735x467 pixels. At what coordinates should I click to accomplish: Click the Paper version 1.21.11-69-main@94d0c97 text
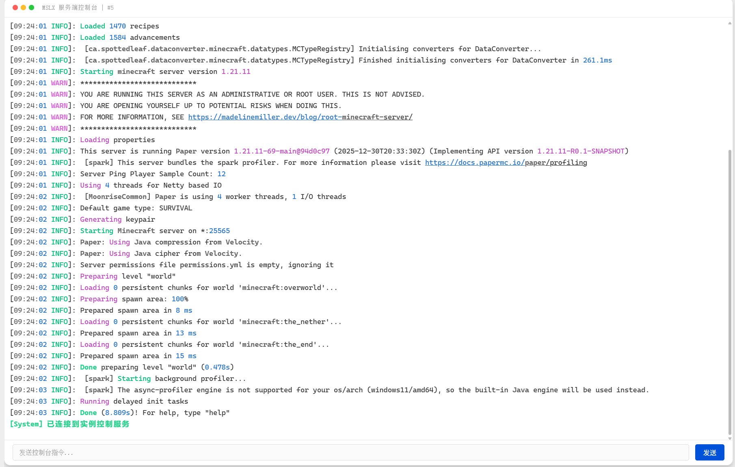coord(281,151)
